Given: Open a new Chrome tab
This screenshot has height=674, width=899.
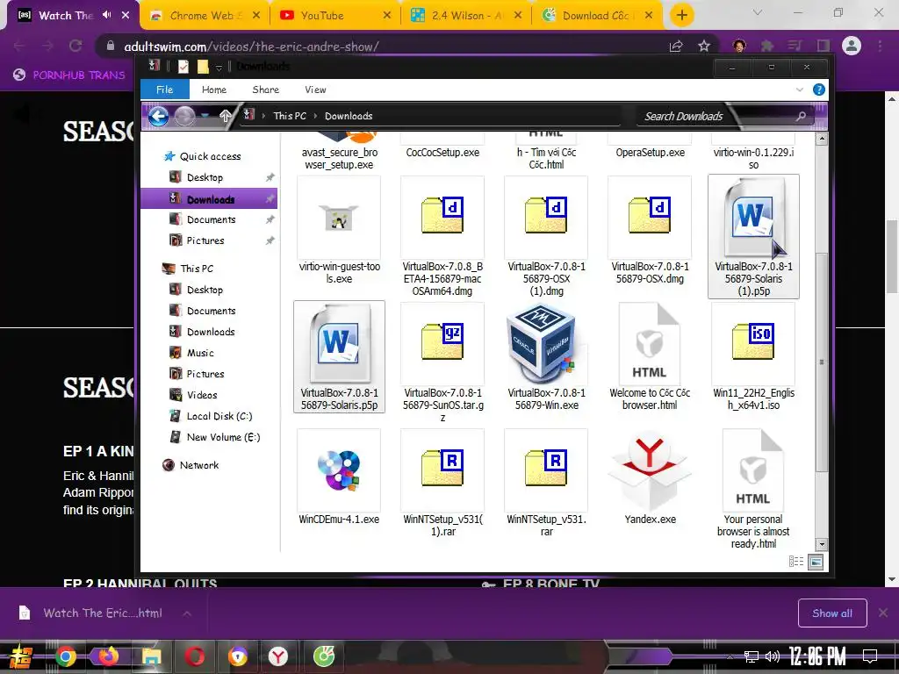Looking at the screenshot, I should point(681,15).
